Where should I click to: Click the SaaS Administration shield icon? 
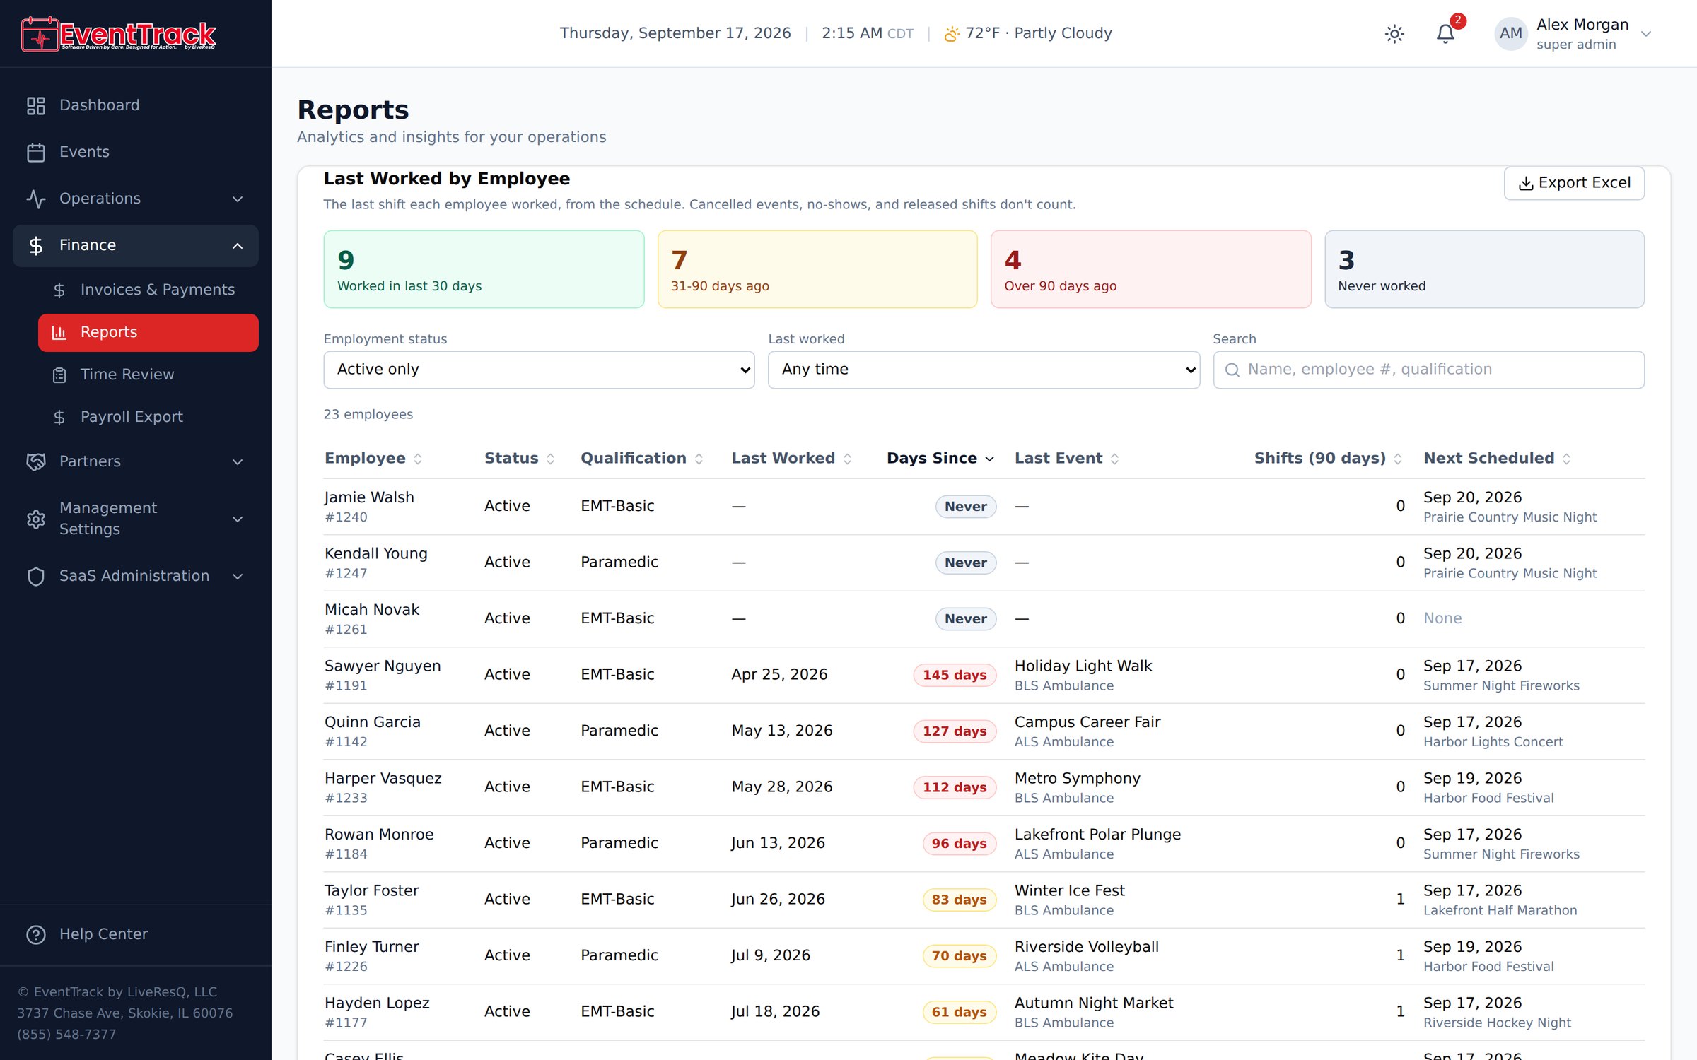coord(36,576)
